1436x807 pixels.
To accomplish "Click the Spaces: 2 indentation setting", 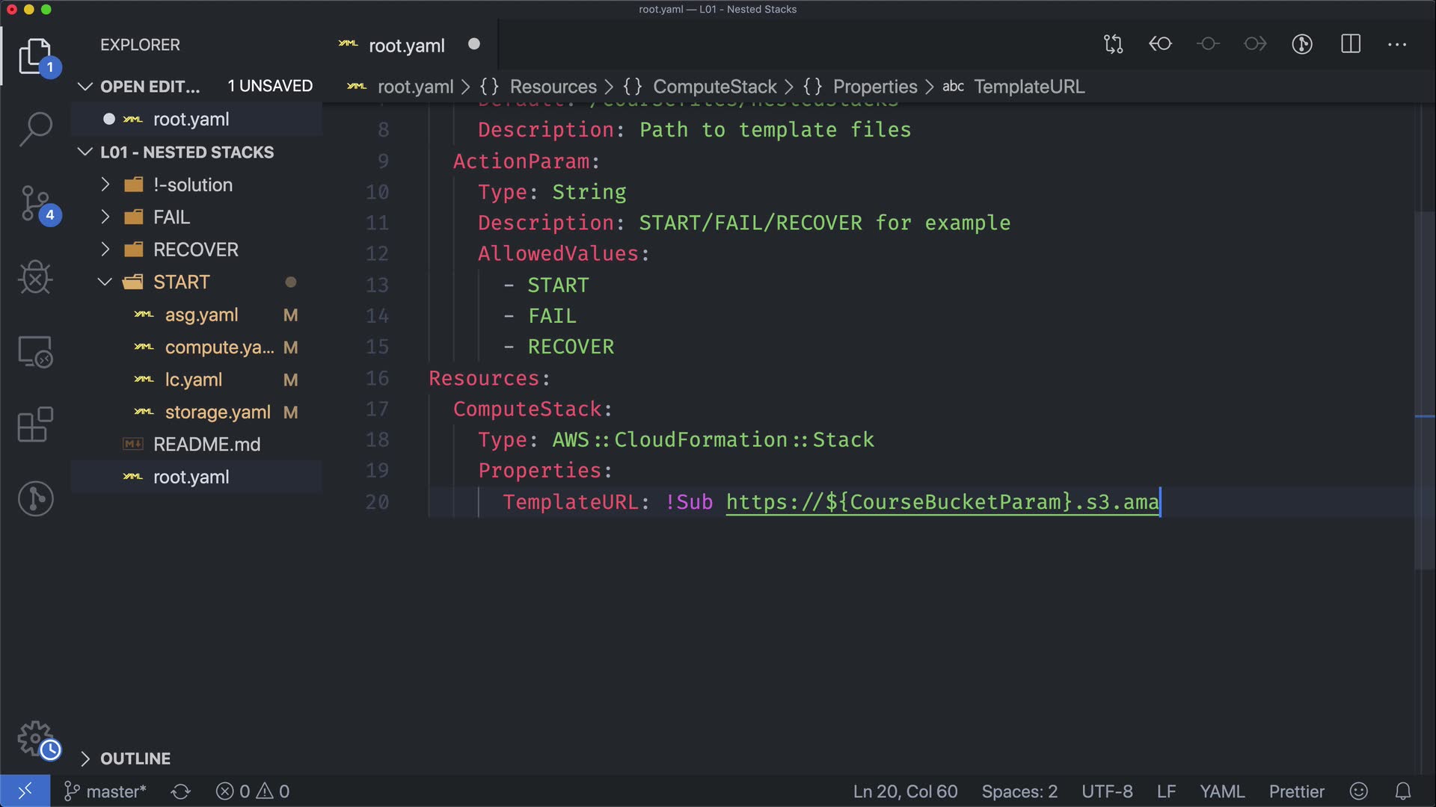I will pos(1019,791).
